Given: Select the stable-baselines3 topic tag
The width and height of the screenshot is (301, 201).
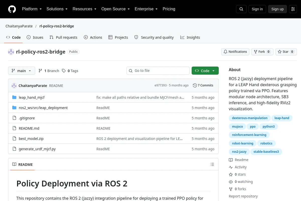Looking at the screenshot, I should [x=266, y=152].
